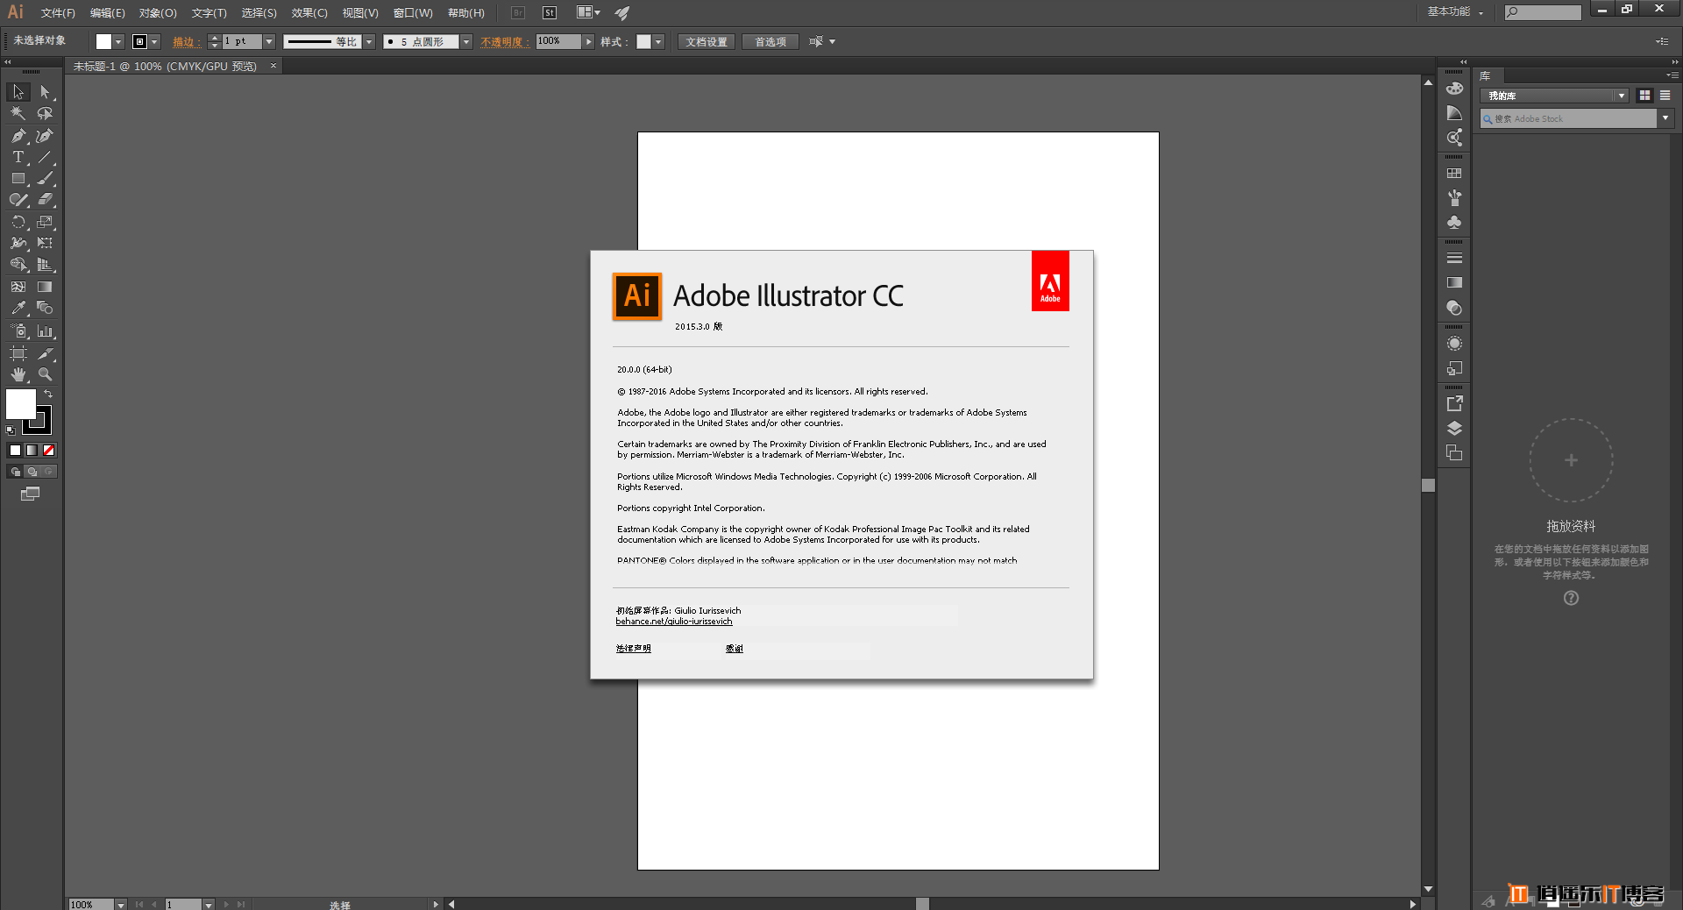The height and width of the screenshot is (910, 1683).
Task: Select the Line Segment tool
Action: (x=45, y=158)
